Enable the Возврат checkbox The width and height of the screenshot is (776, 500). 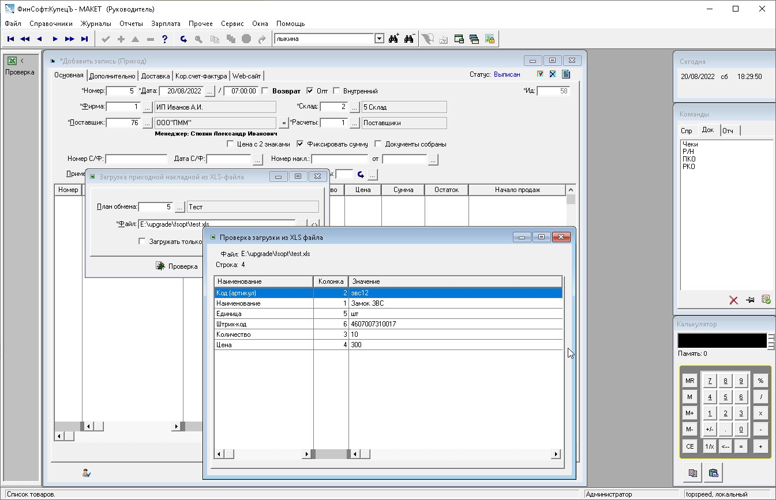tap(265, 91)
